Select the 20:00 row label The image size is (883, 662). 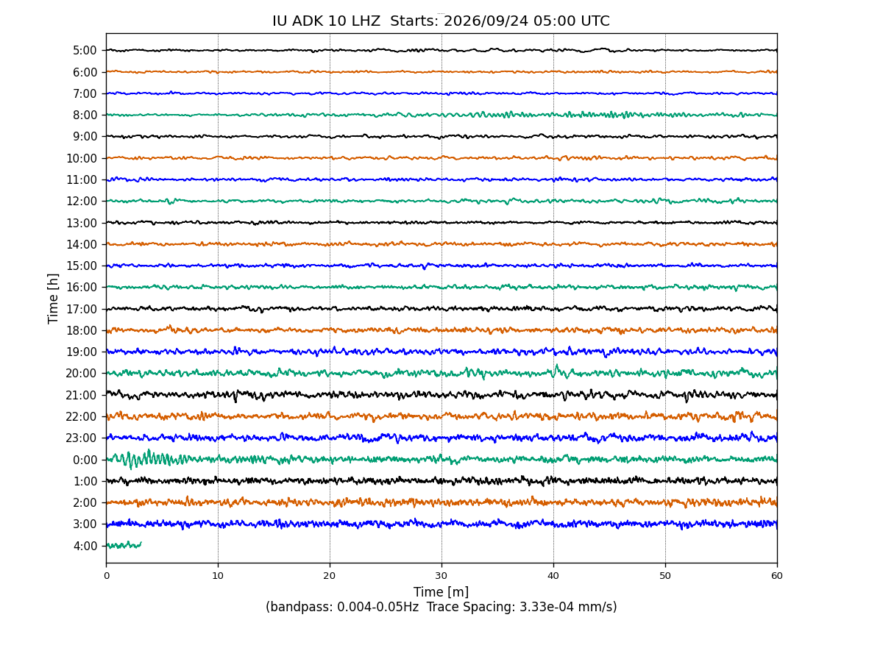82,374
